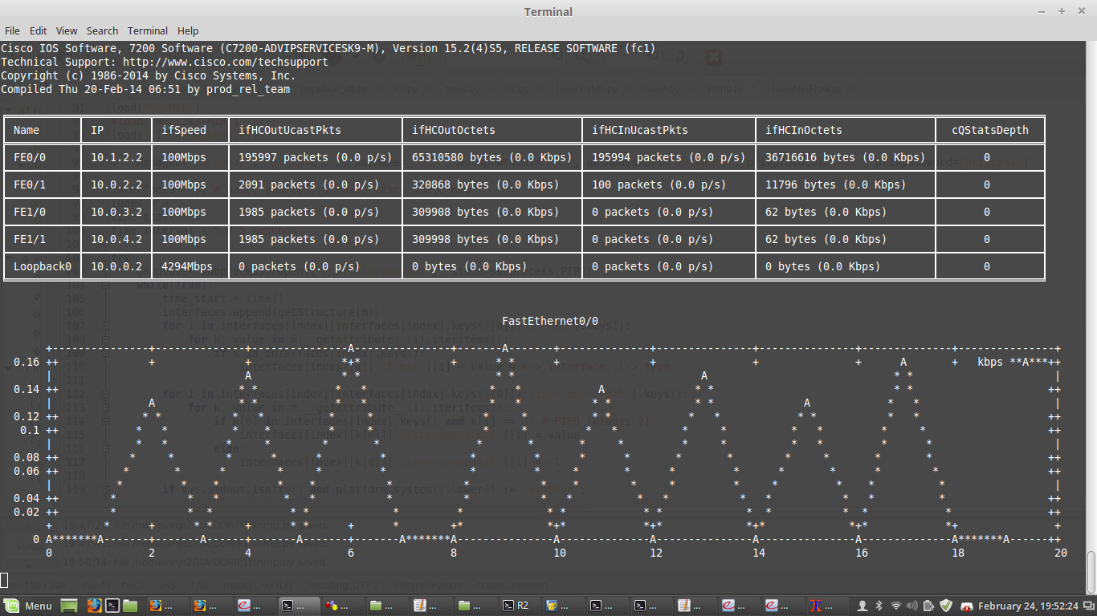Click the 'FE0/0' interface name cell
Viewport: 1097px width, 616px height.
(x=30, y=157)
